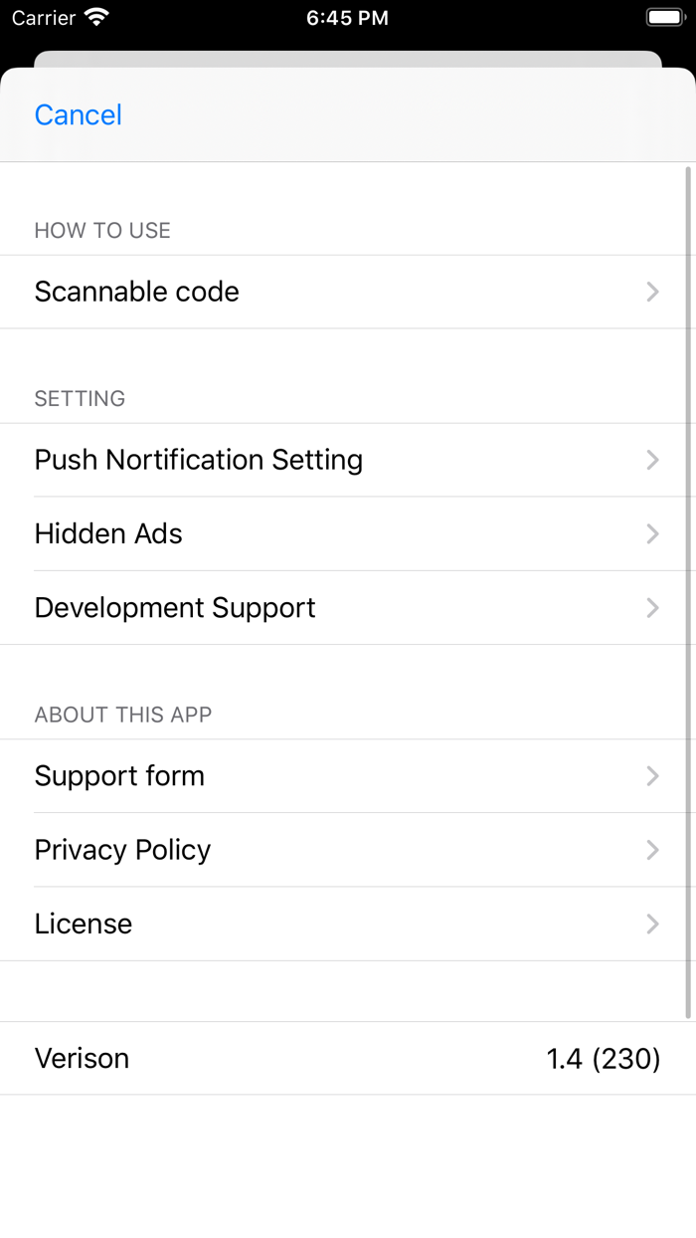Tap the Cancel button
This screenshot has height=1238, width=696.
(78, 114)
